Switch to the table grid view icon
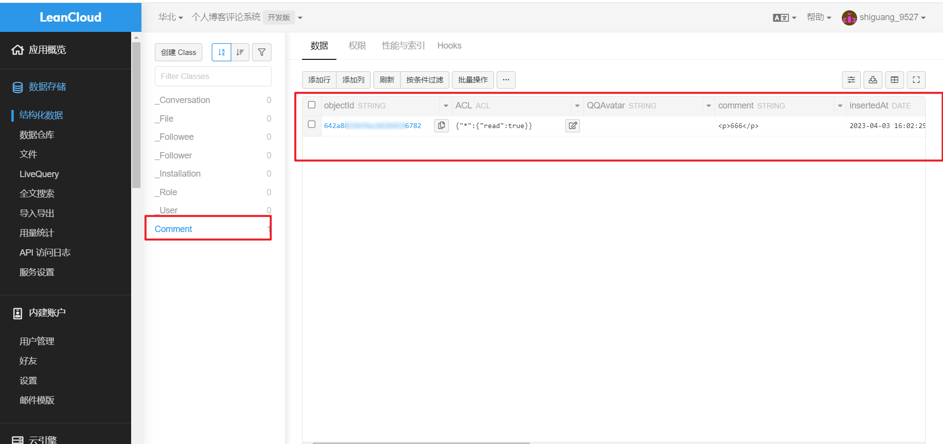Screen dimensions: 943x444 pos(894,80)
